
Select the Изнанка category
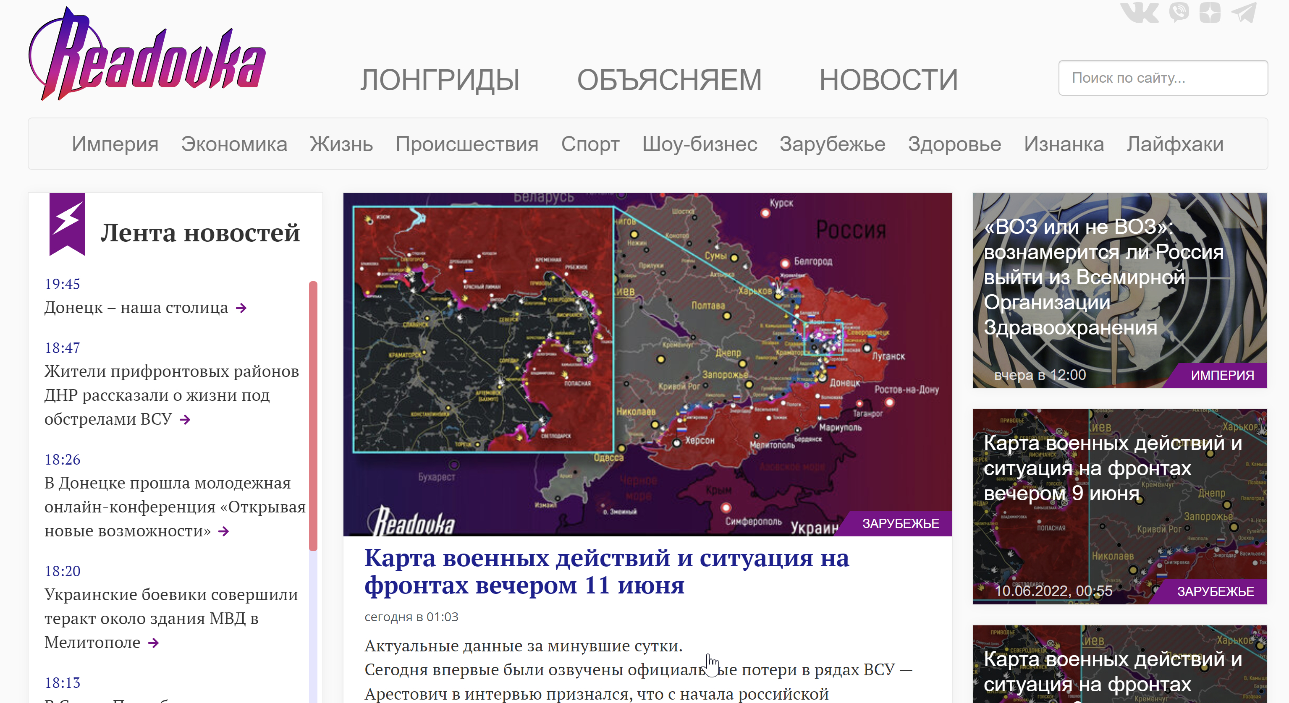1064,144
